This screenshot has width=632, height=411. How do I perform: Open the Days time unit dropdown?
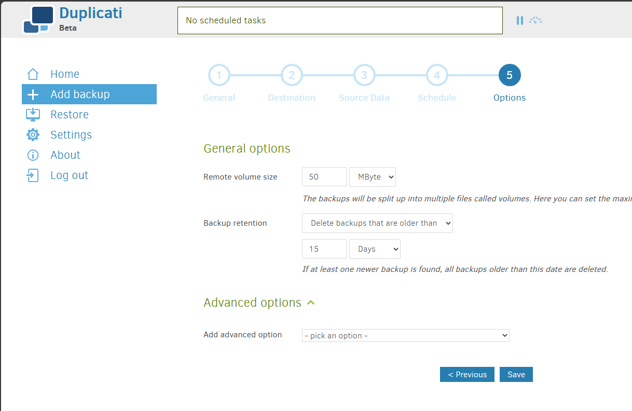(375, 249)
